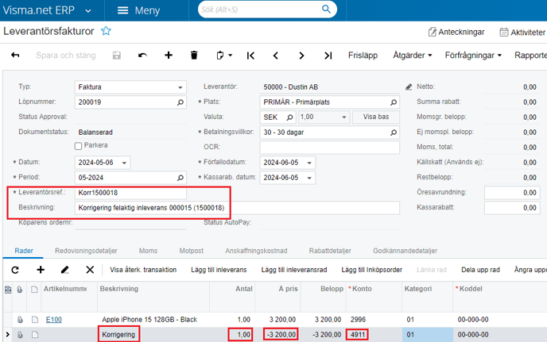
Task: Go to last record icon
Action: tap(328, 56)
